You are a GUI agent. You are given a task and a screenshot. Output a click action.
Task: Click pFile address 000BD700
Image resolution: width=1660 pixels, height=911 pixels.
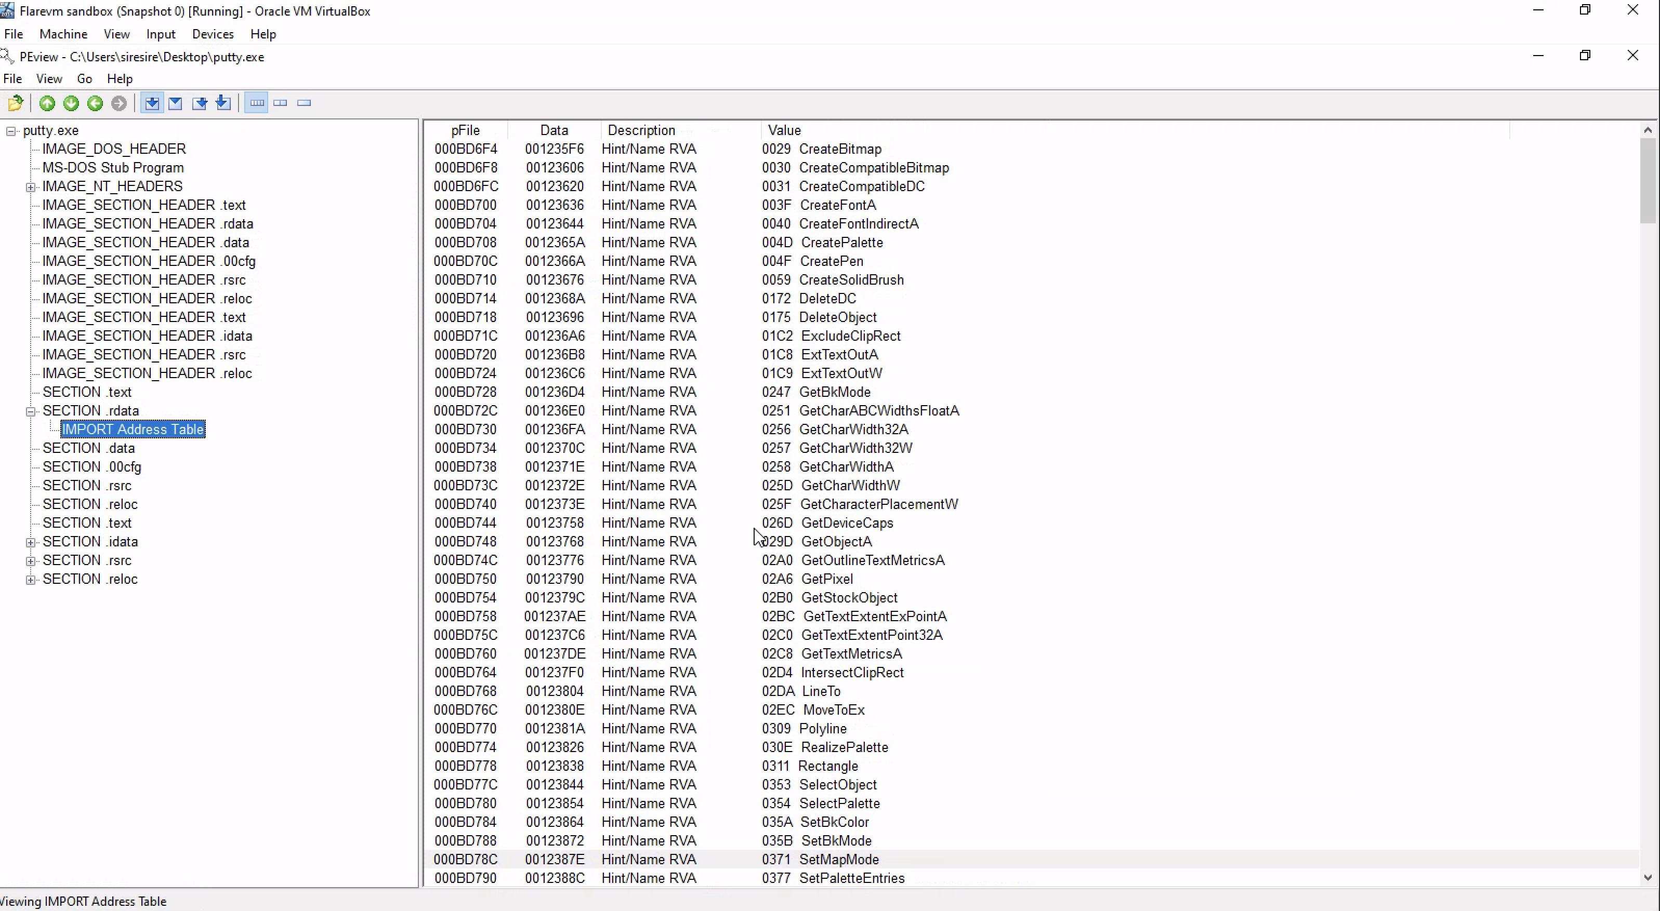pos(465,205)
